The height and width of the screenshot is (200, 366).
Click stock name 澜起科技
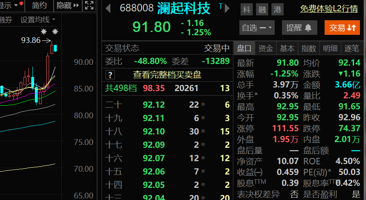[x=184, y=9]
